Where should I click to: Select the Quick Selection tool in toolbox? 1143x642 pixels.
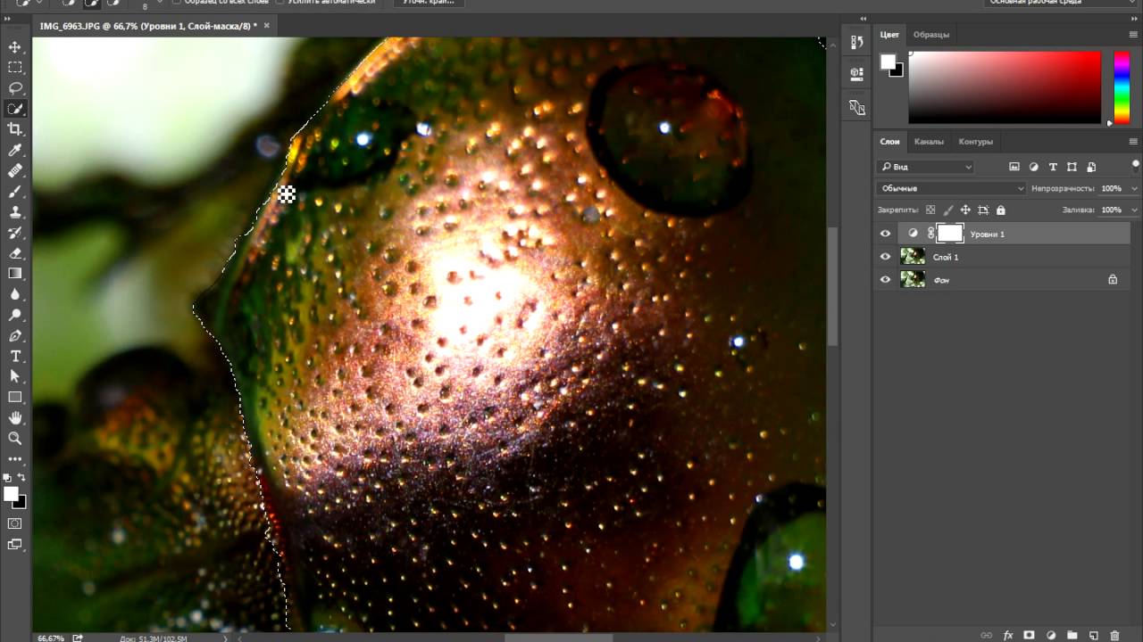(x=15, y=109)
